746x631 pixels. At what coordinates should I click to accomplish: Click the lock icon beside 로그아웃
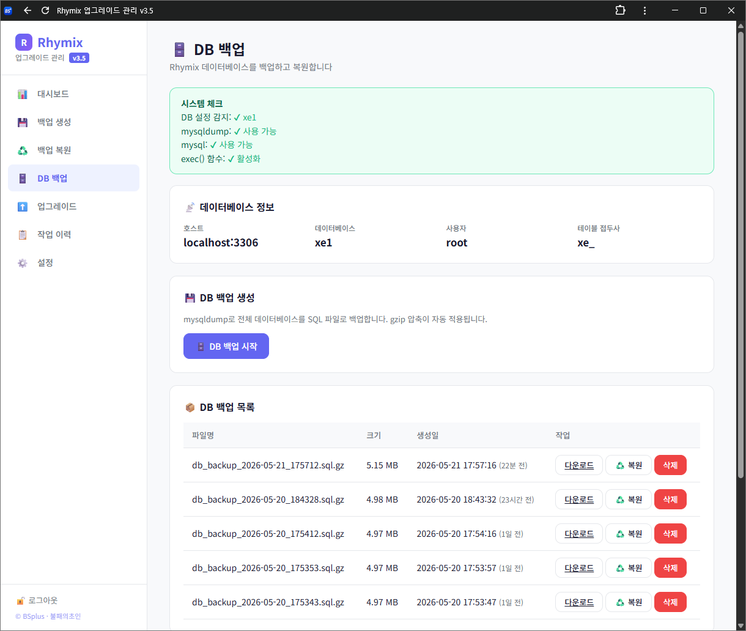point(20,600)
